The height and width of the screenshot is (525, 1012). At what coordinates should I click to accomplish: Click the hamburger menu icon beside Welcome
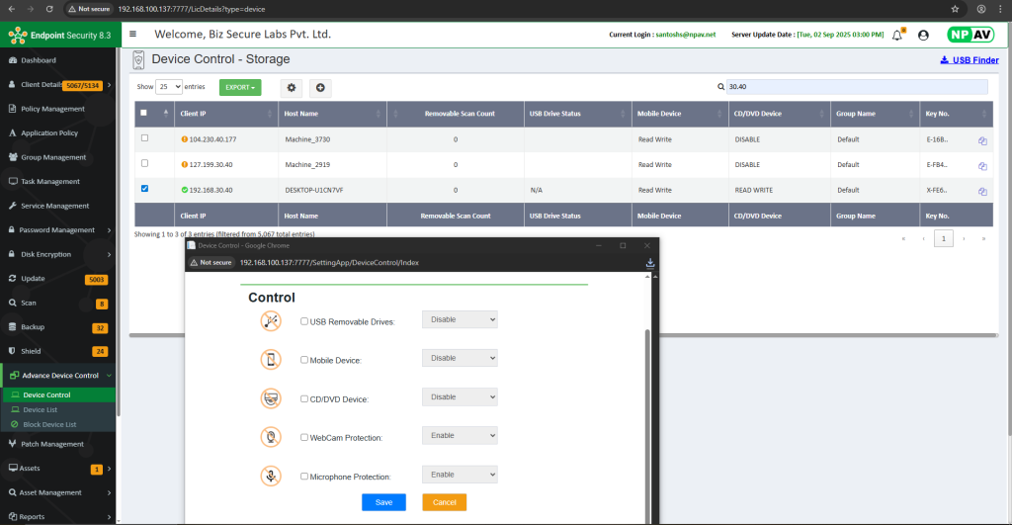coord(133,35)
